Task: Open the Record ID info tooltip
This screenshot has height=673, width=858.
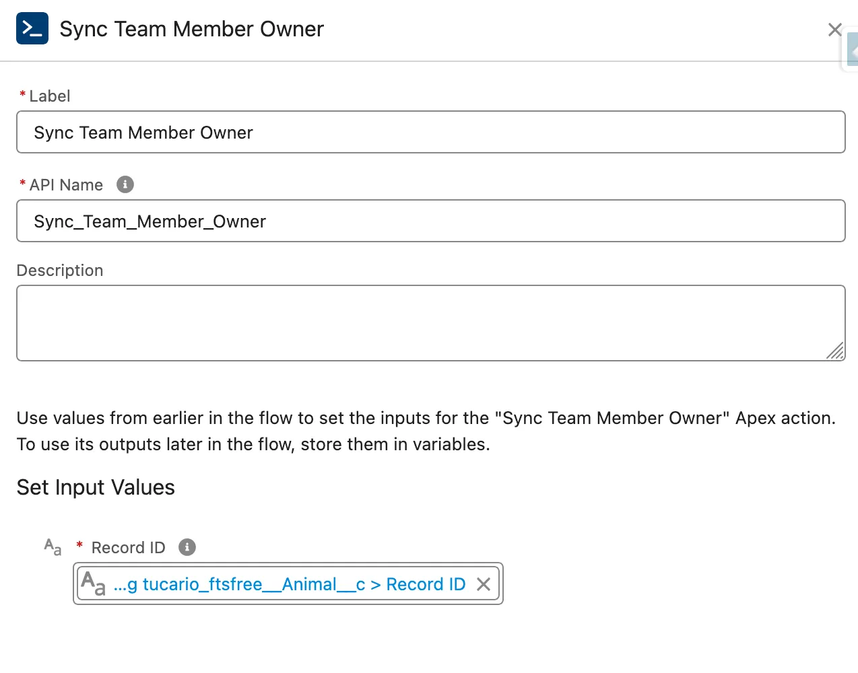Action: coord(187,547)
